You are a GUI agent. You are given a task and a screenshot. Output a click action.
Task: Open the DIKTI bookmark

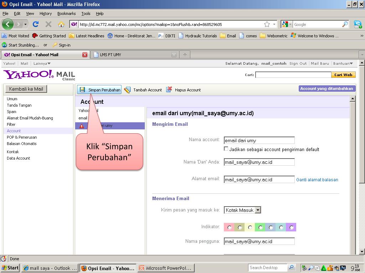coord(167,36)
